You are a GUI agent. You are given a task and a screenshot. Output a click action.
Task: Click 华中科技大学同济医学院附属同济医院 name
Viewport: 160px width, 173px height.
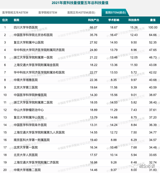coord(39,50)
